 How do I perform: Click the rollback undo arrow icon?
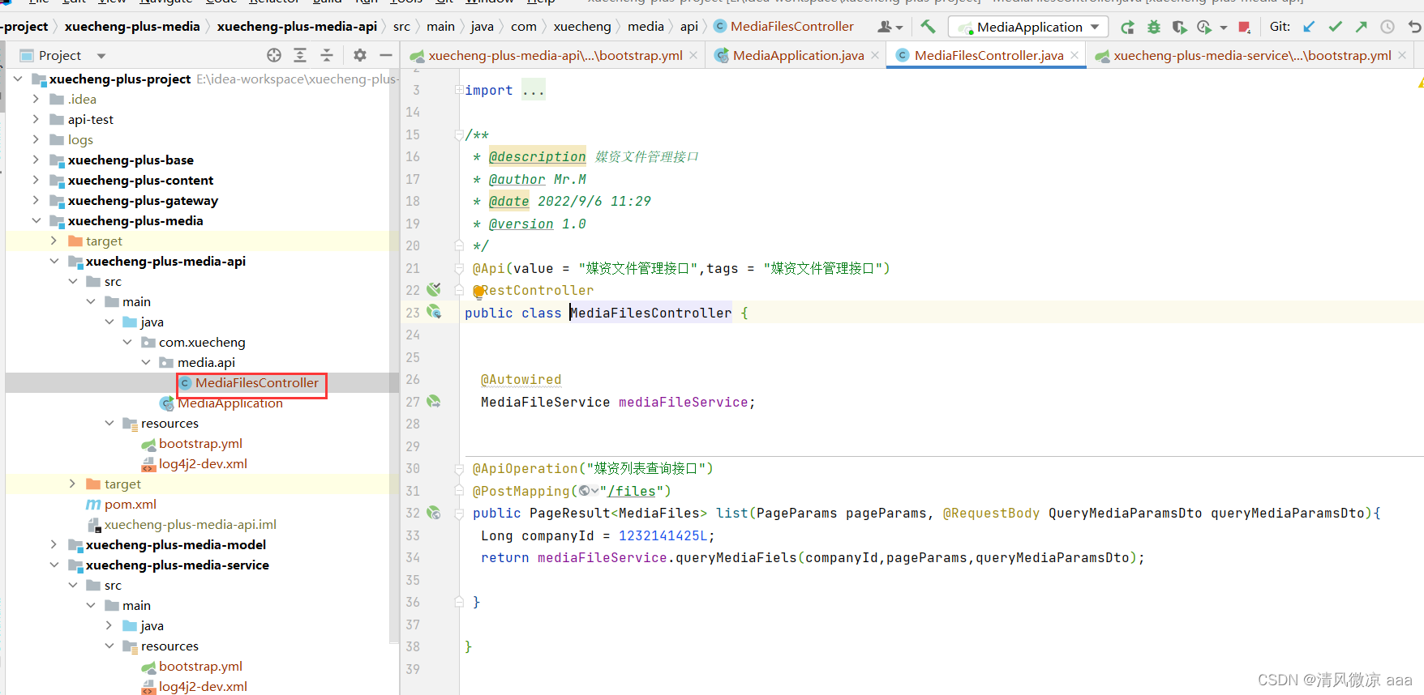point(1414,27)
